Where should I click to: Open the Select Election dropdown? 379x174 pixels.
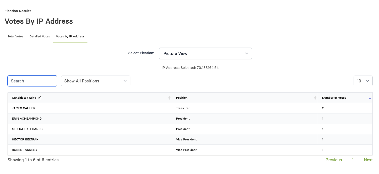coord(205,53)
